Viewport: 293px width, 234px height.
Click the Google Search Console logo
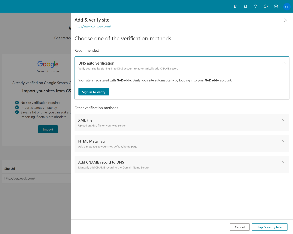(x=48, y=65)
